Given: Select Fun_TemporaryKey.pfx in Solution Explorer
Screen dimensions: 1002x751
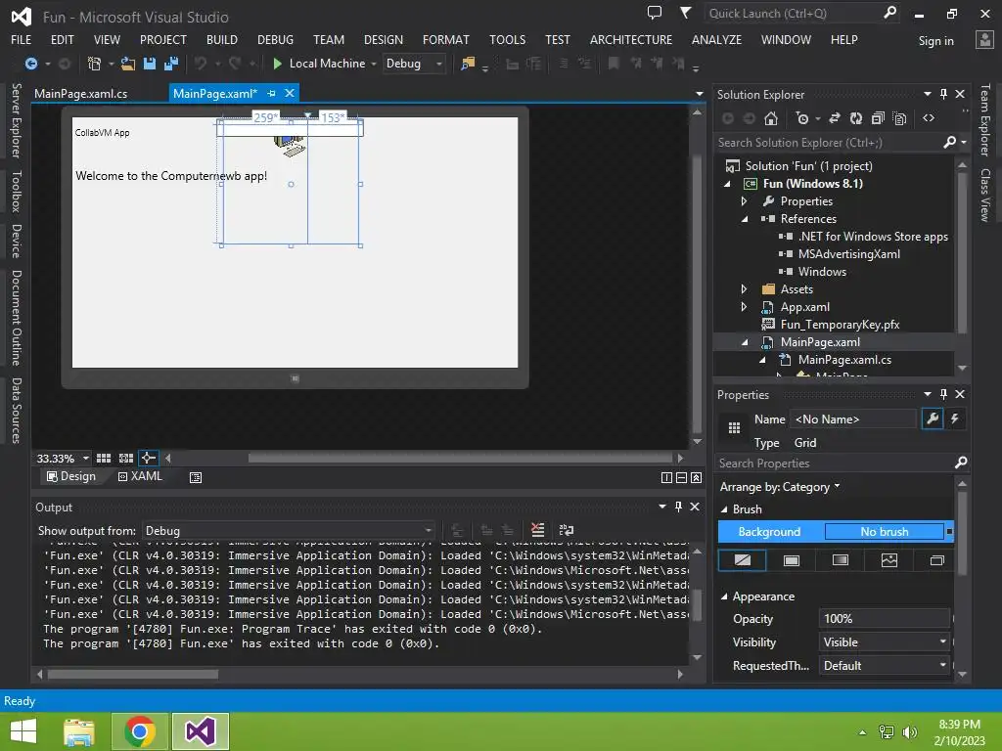Looking at the screenshot, I should click(840, 325).
